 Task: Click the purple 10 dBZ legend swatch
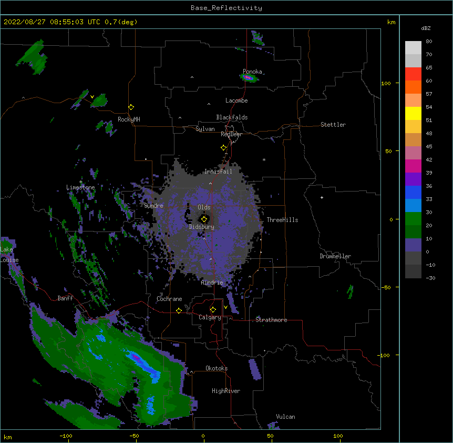(413, 245)
